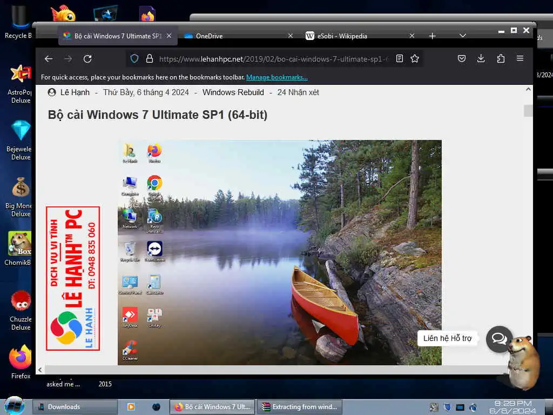Launch Bejeweled Deluxe from the desktop

20,140
